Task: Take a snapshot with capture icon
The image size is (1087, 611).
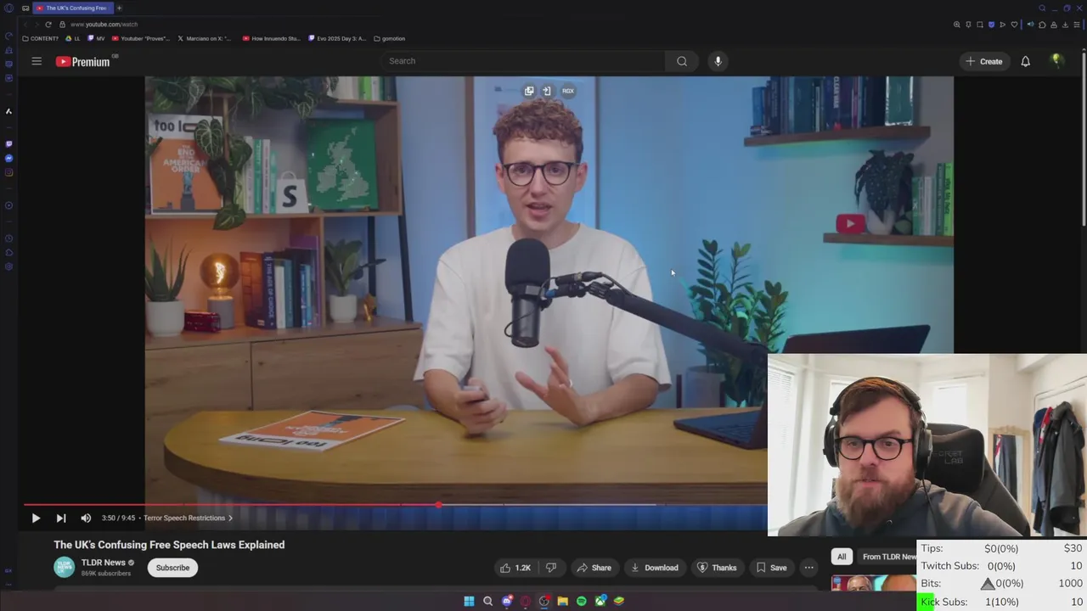Action: 980,25
